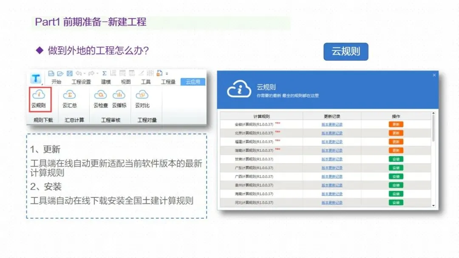Open 版本更新记录 link for 湖南计算规则
The height and width of the screenshot is (258, 459).
pos(332,151)
